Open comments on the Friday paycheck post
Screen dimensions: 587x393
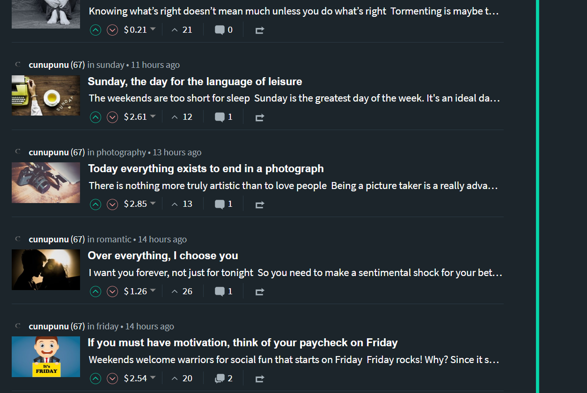coord(223,378)
